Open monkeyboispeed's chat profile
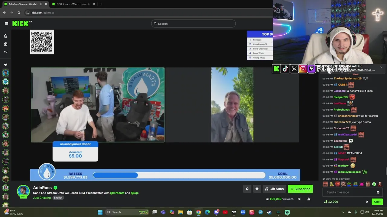 coord(350,172)
